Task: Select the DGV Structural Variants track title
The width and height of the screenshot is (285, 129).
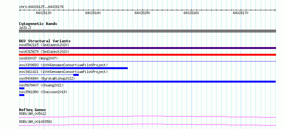Action: pos(45,41)
